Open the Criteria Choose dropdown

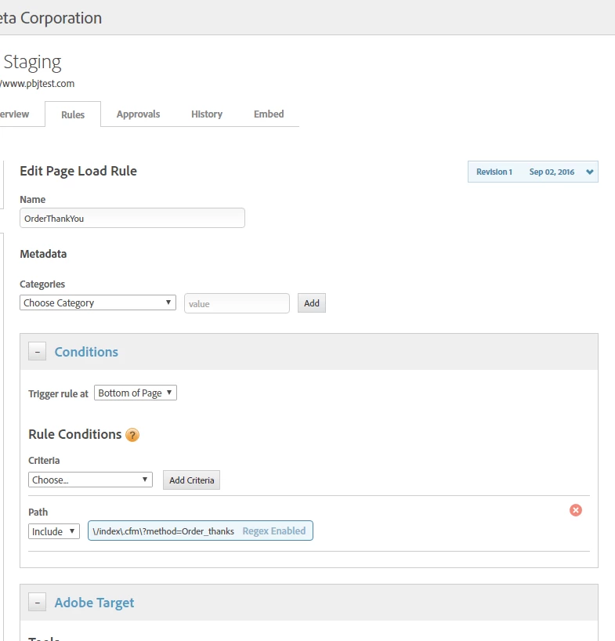click(90, 480)
